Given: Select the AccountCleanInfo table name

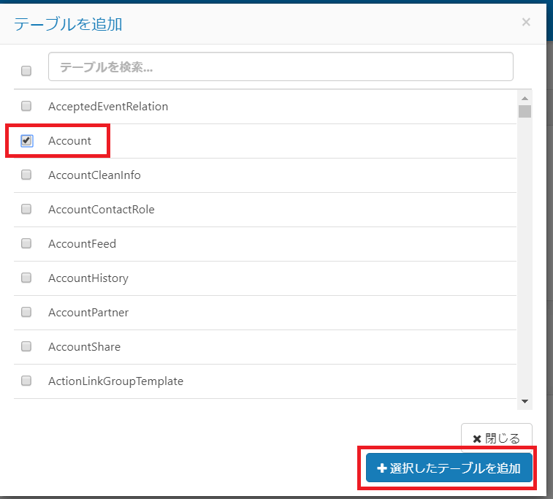Looking at the screenshot, I should [x=94, y=175].
